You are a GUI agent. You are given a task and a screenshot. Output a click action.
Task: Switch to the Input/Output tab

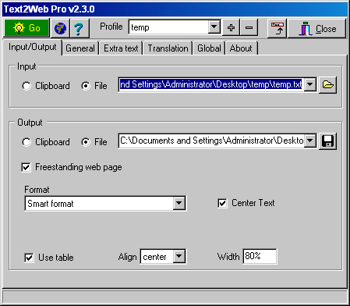point(33,47)
